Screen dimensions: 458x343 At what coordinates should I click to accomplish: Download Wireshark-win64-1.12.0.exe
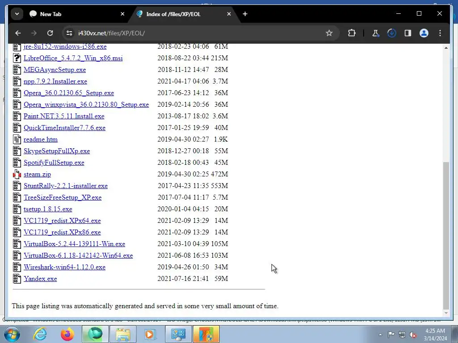tap(64, 267)
